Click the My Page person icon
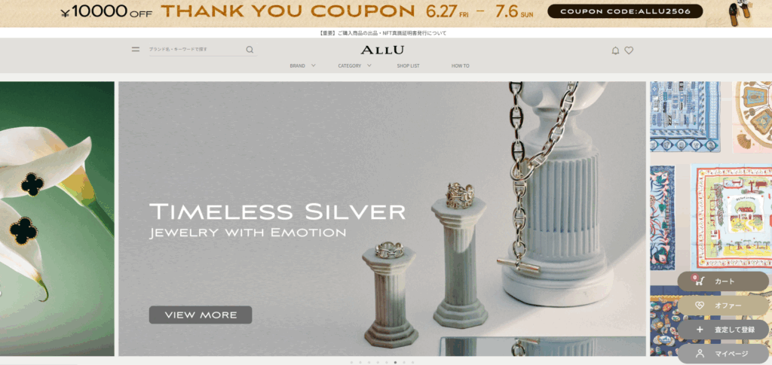This screenshot has height=365, width=772. tap(700, 353)
